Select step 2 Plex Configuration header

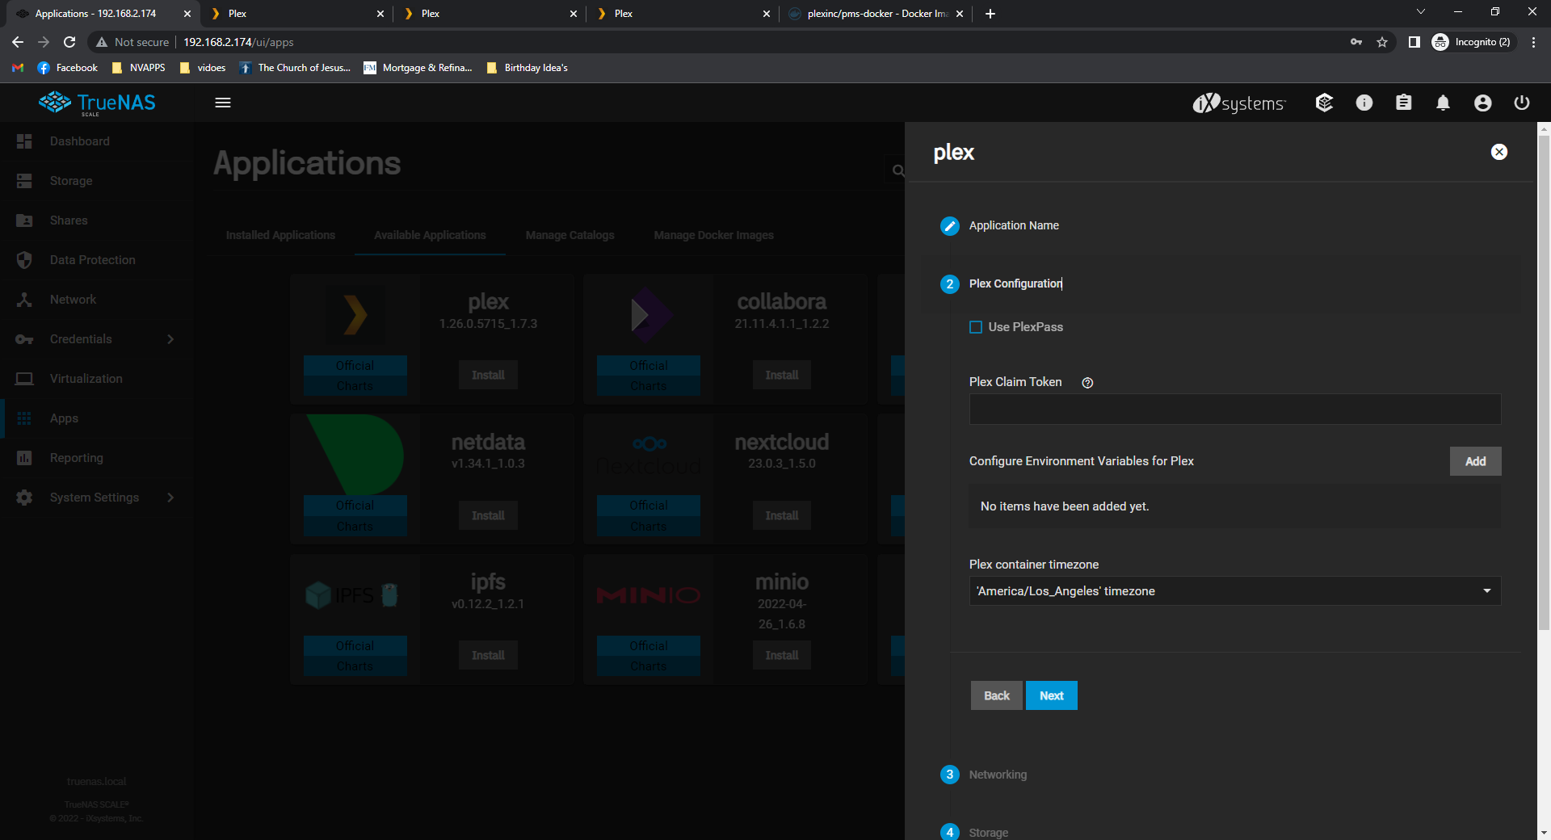1015,283
